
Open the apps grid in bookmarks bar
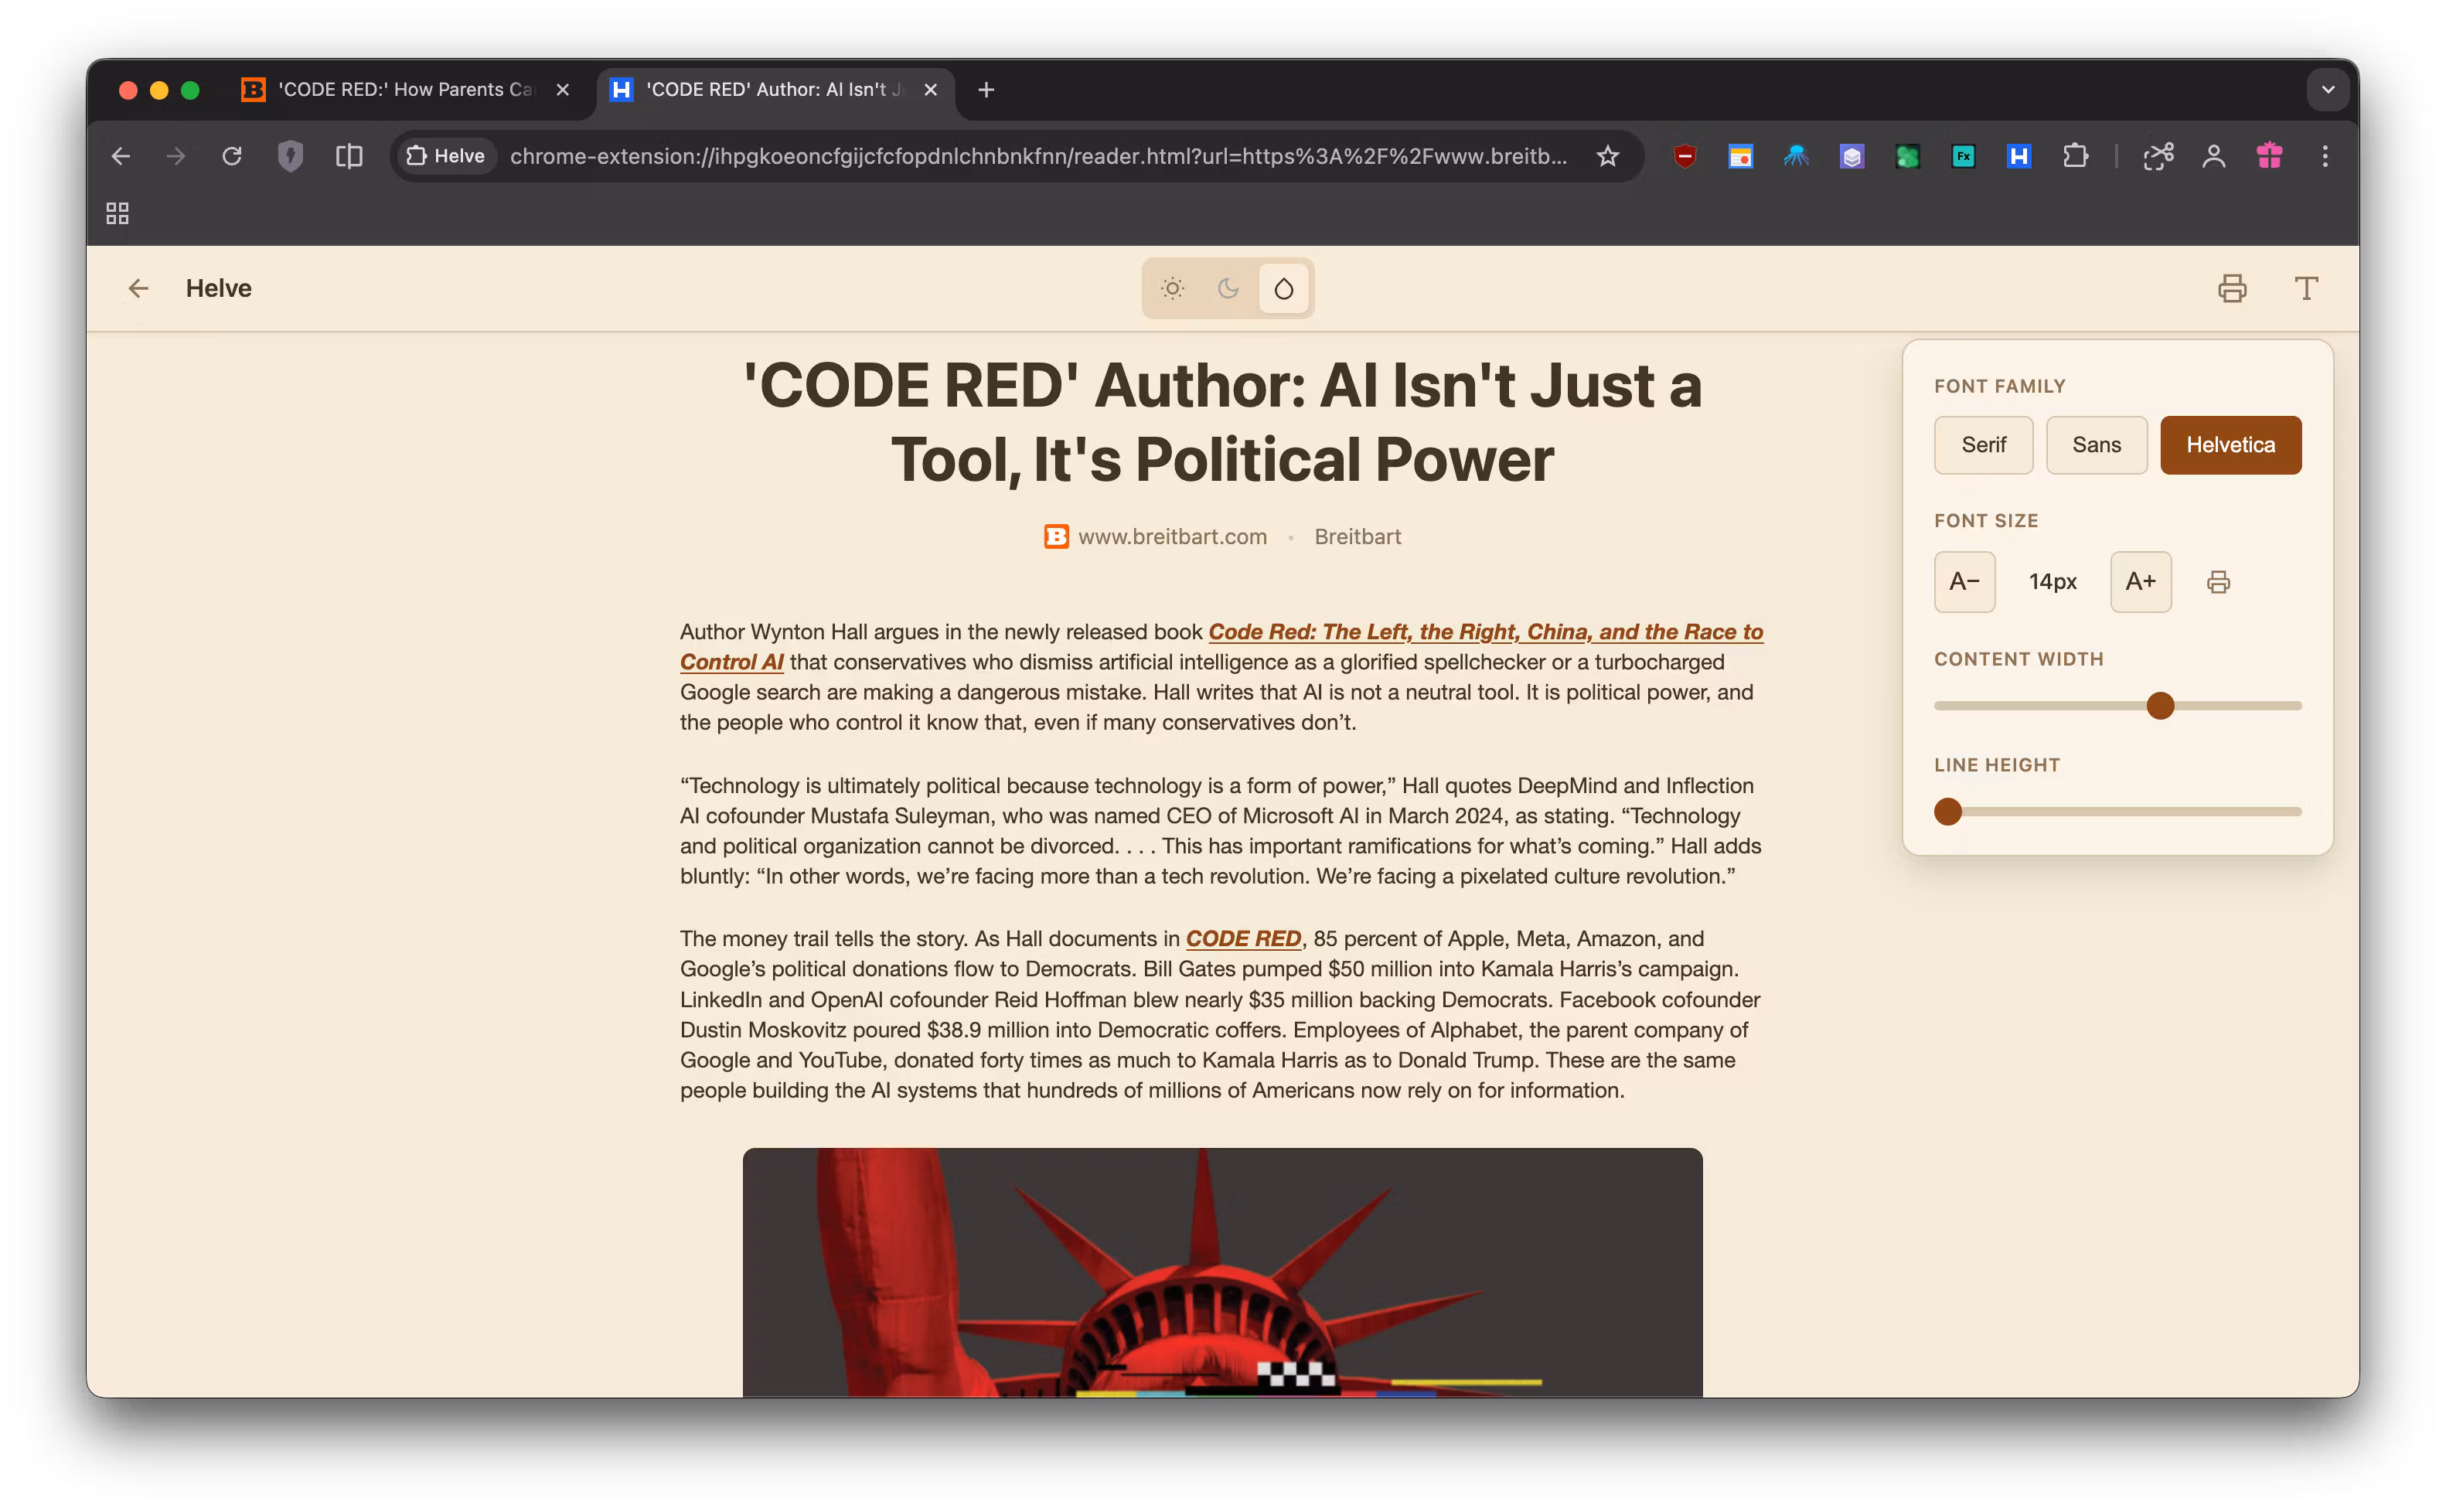pyautogui.click(x=117, y=213)
